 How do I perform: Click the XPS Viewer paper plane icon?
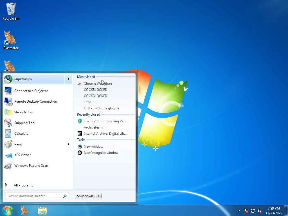[8, 155]
